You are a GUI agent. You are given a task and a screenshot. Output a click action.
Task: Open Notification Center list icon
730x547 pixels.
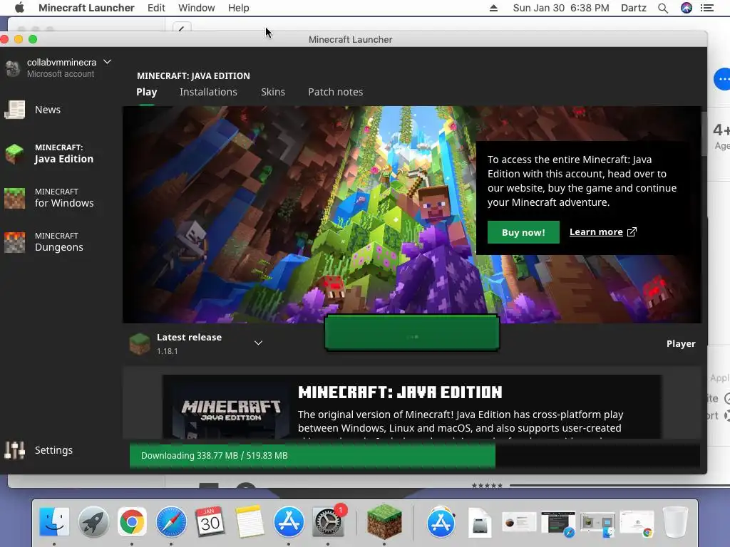click(x=707, y=8)
